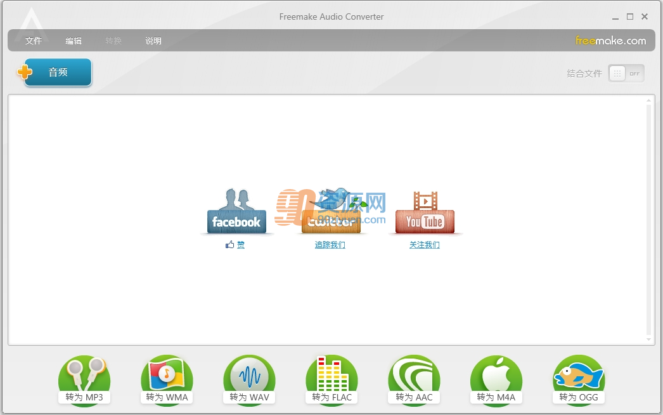Screen dimensions: 663x415
Task: Open the 文件 menu
Action: point(34,41)
